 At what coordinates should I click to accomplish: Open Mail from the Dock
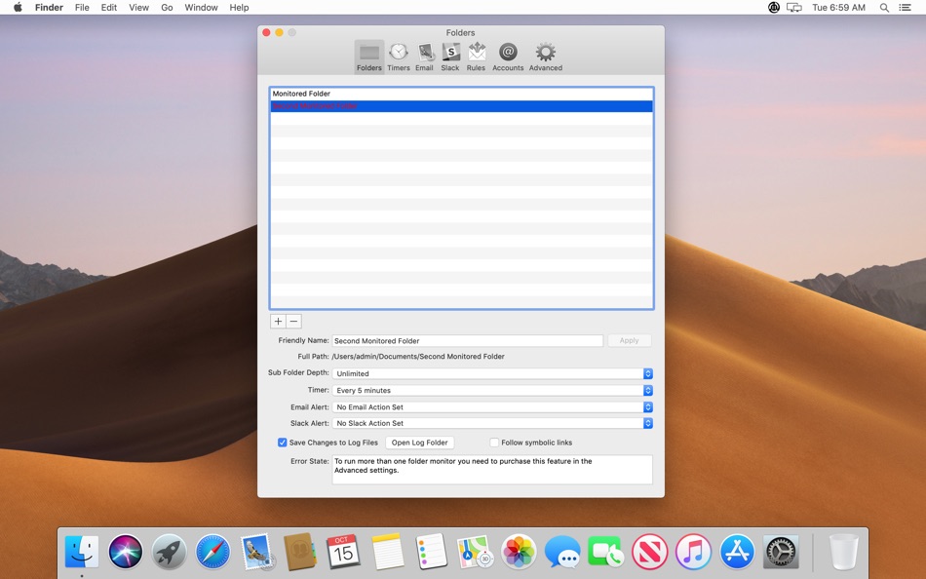[256, 552]
